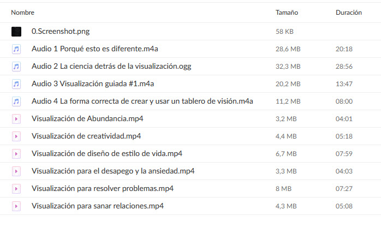
Task: Open Visualización de Abundancia.mp4 file name
Action: point(87,119)
